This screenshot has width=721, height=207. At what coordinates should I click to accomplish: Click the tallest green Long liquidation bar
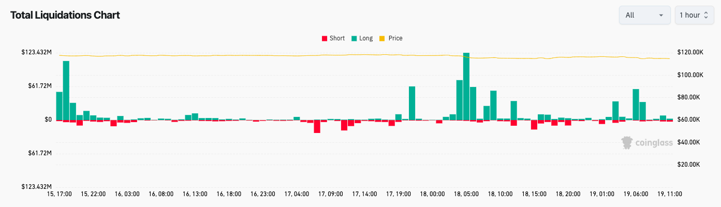click(466, 86)
